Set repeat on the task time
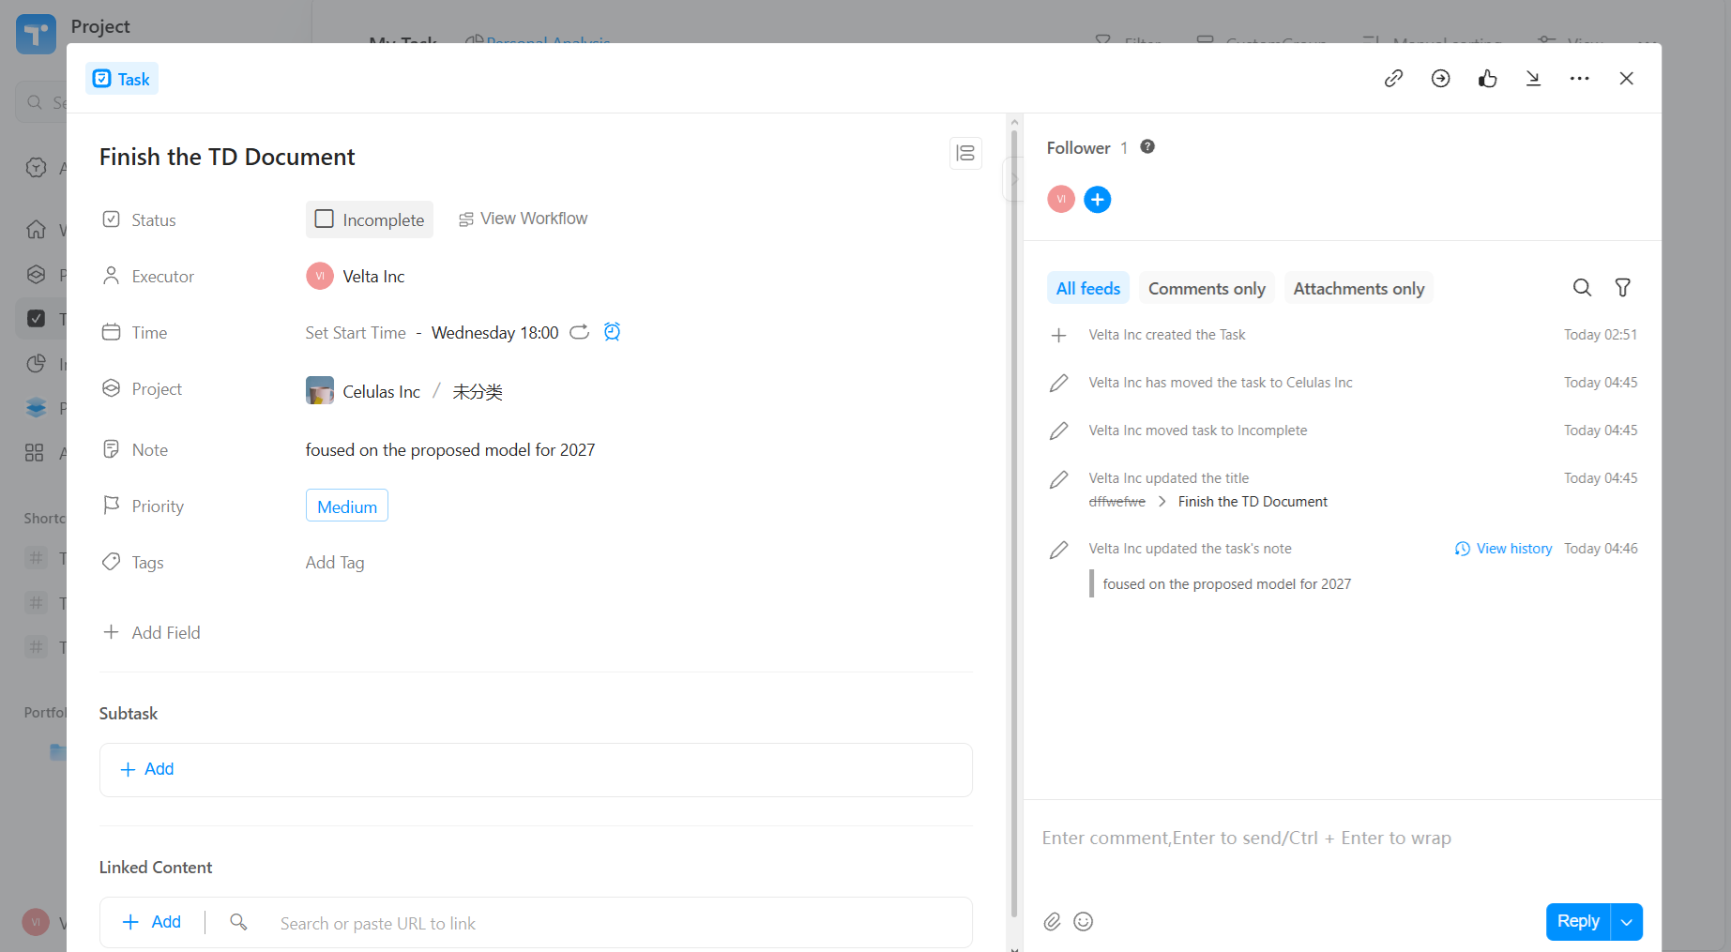 click(580, 331)
